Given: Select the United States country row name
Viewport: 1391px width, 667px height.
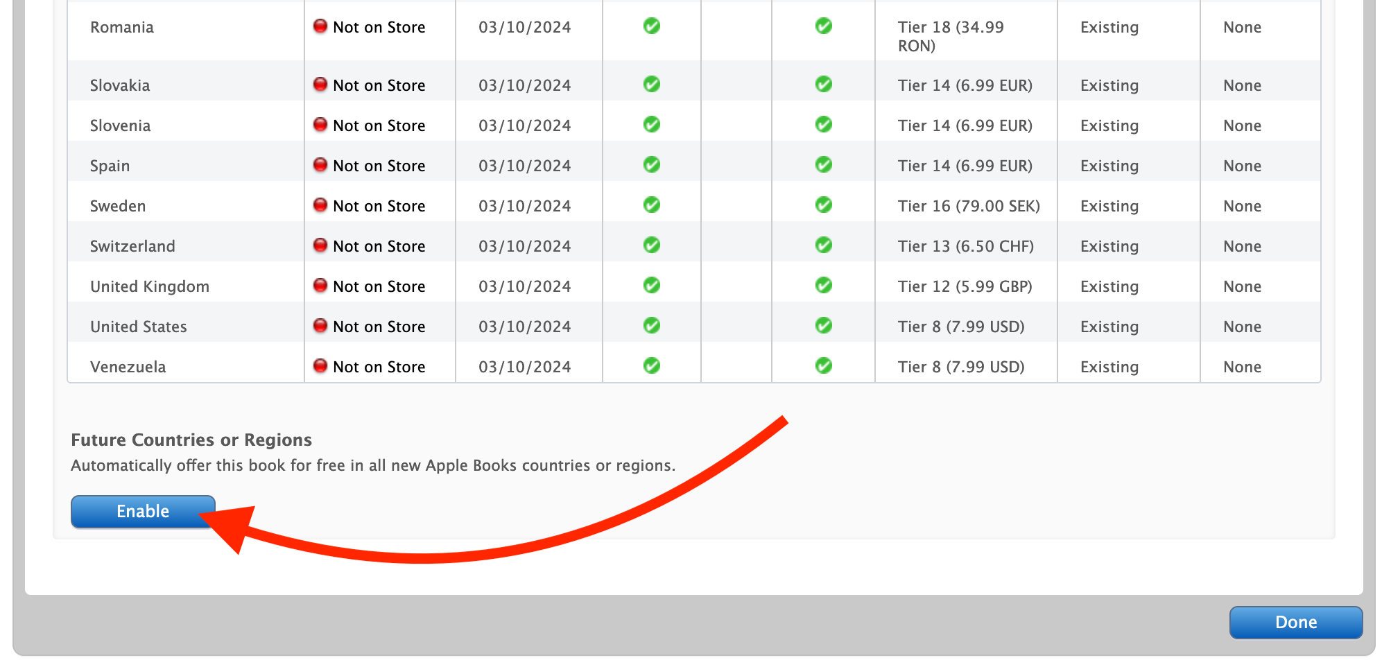Looking at the screenshot, I should pos(139,327).
